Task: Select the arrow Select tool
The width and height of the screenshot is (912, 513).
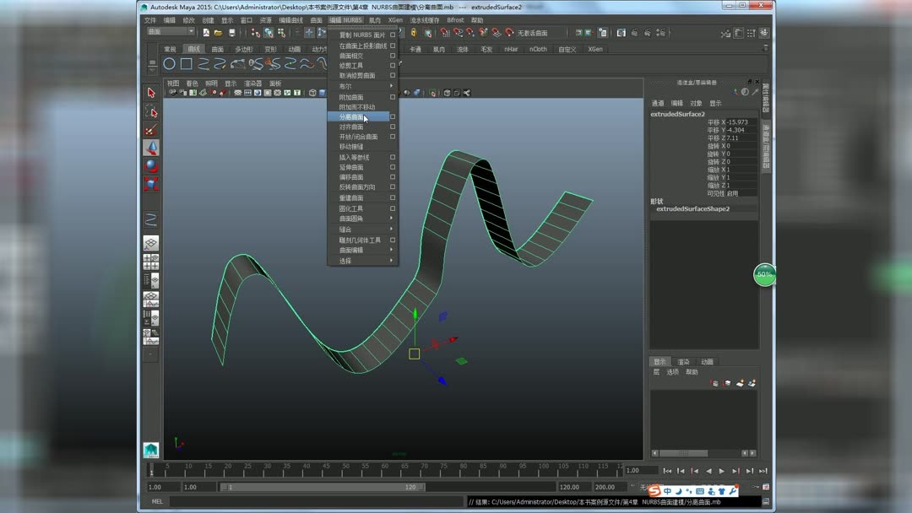Action: click(151, 93)
